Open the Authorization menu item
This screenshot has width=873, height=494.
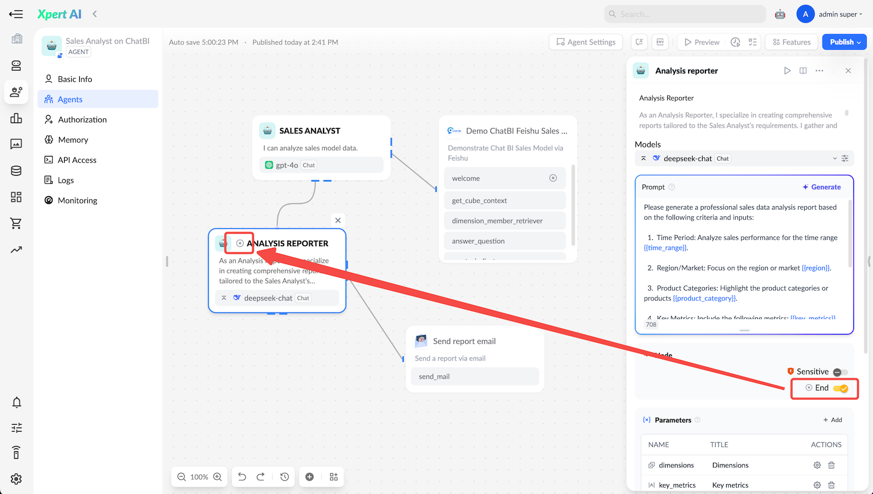(x=82, y=120)
